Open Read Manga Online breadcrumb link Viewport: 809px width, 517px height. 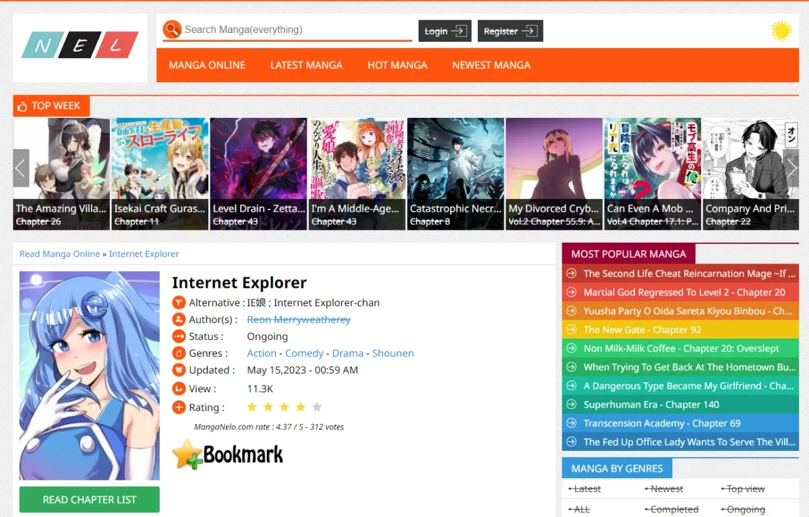(59, 254)
